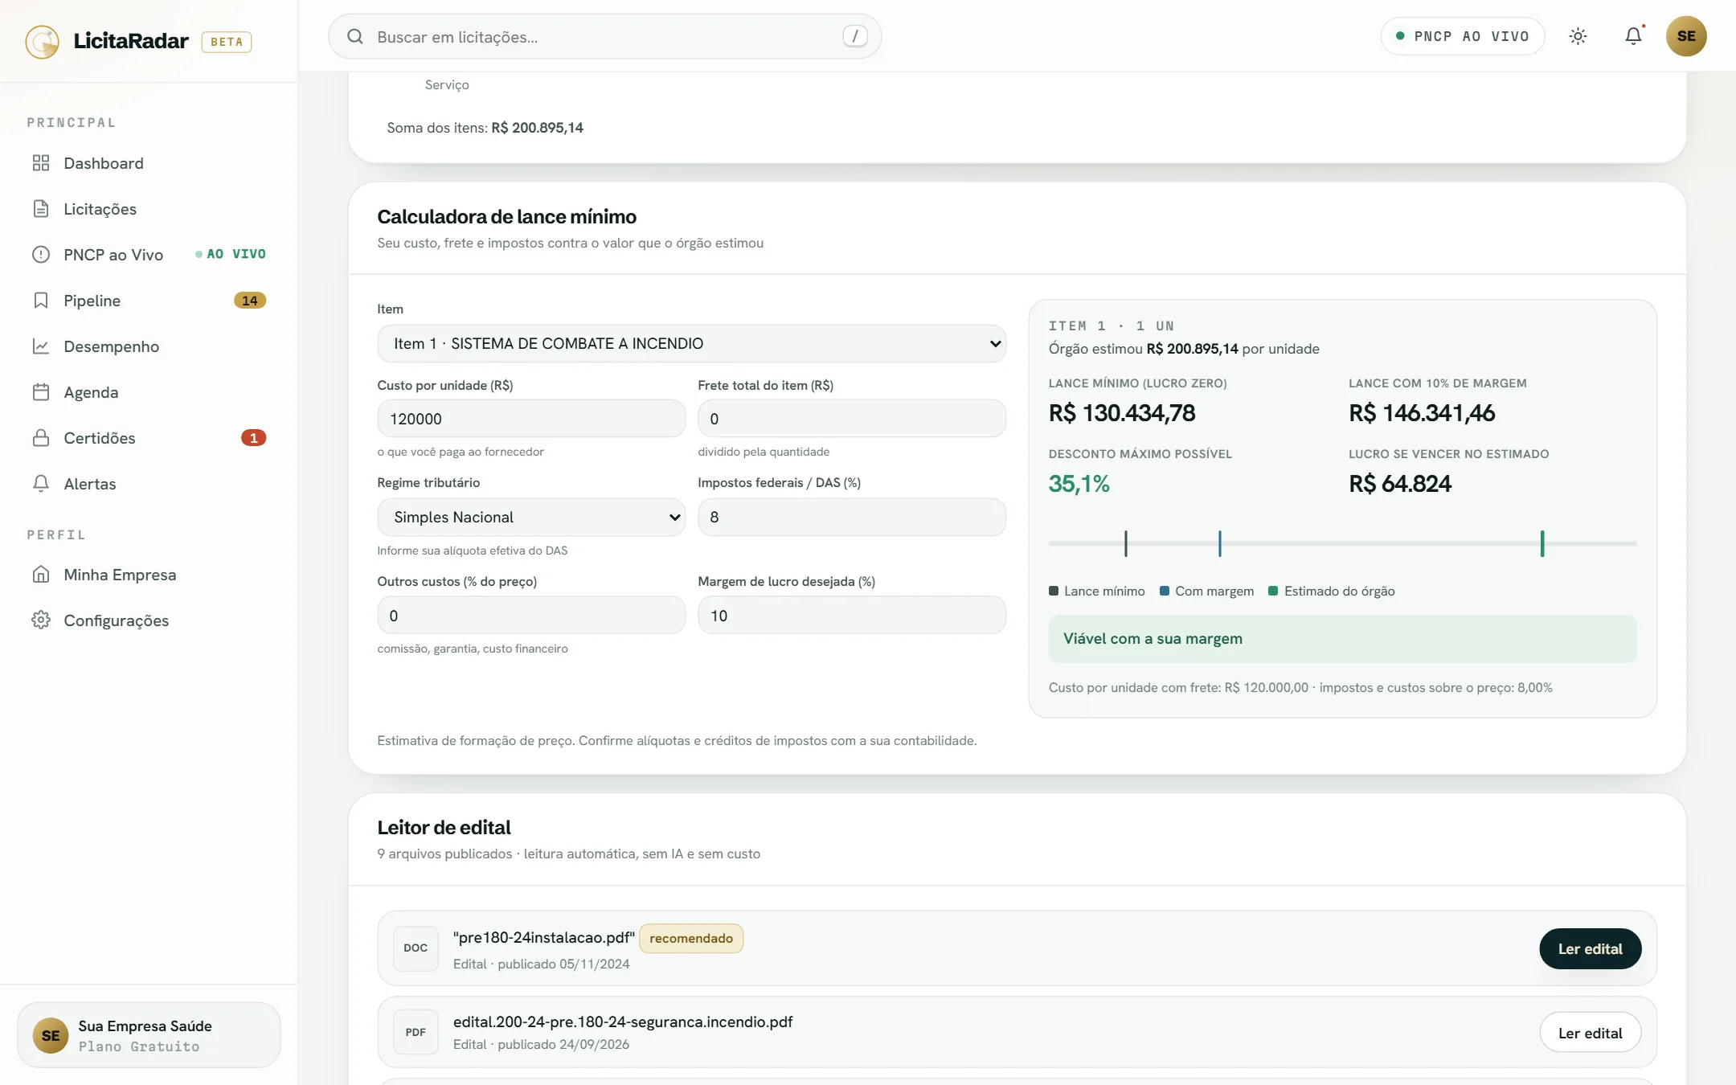This screenshot has height=1085, width=1736.
Task: Click the Dashboard grid icon
Action: (x=41, y=163)
